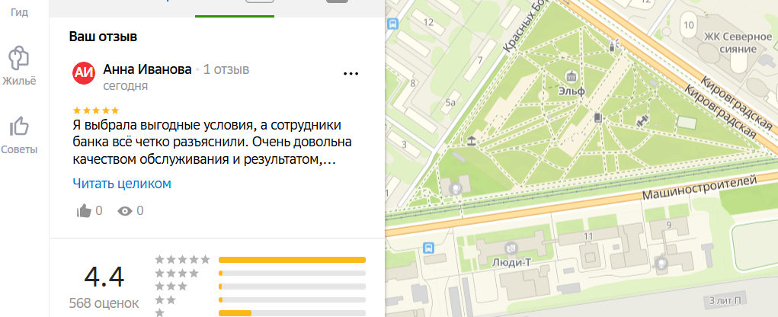
Task: Filter reviews by two-star bar
Action: click(x=292, y=299)
